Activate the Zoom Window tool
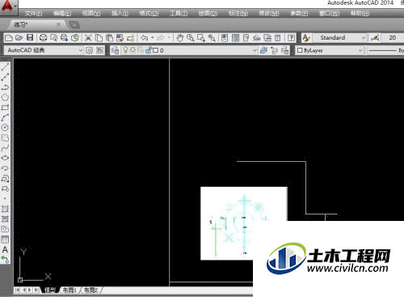 201,38
